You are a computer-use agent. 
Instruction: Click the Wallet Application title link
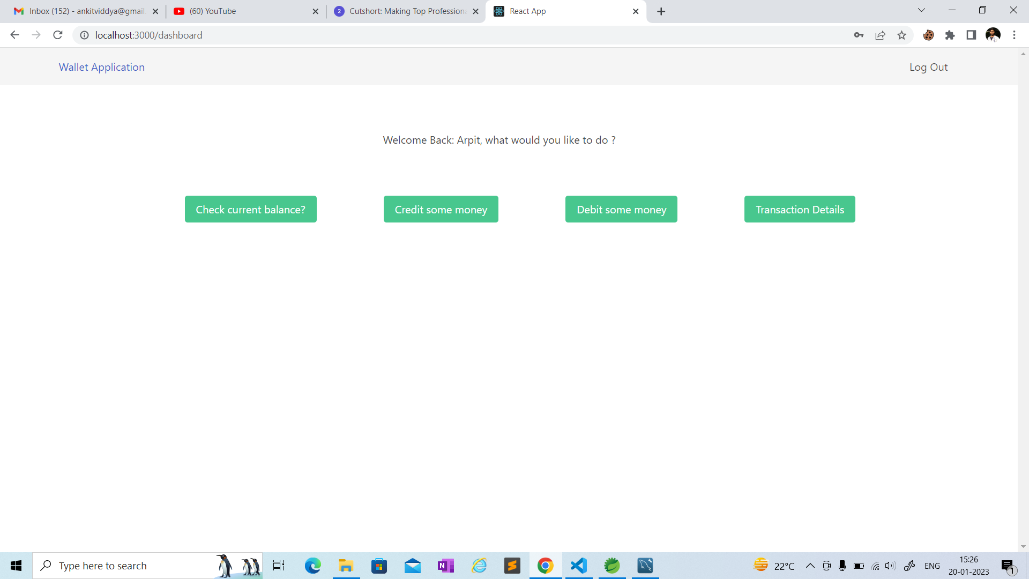coord(102,66)
